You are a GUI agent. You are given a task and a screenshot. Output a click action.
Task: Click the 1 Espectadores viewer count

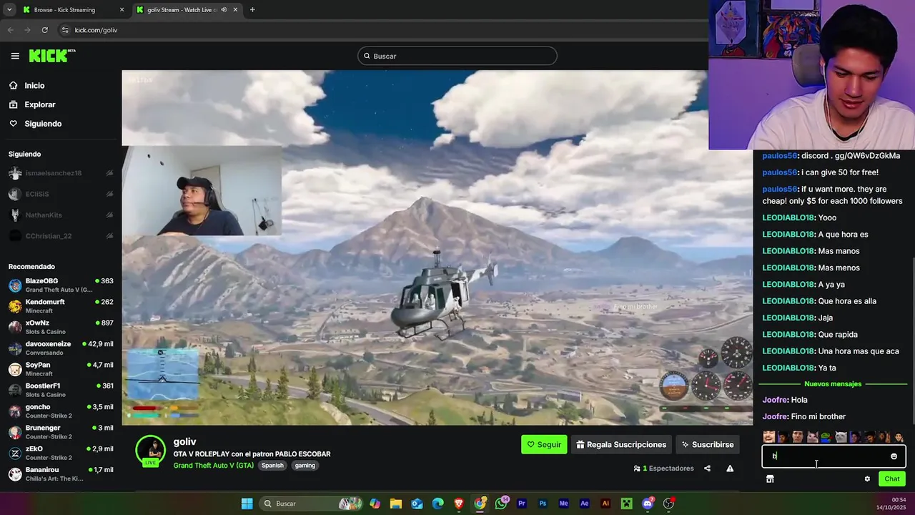click(x=663, y=469)
